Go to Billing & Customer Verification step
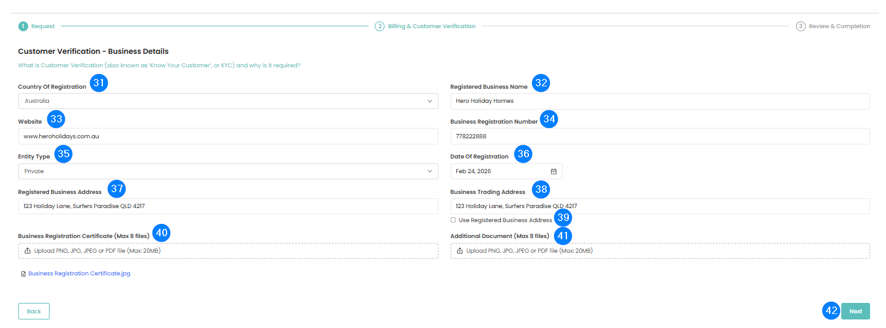This screenshot has width=886, height=328. 431,26
